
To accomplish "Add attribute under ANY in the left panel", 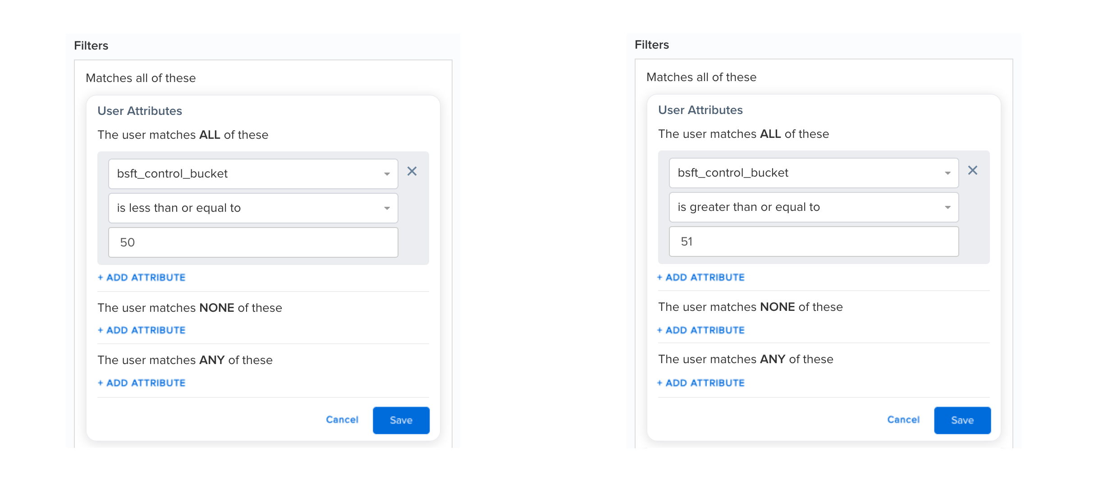I will (142, 383).
